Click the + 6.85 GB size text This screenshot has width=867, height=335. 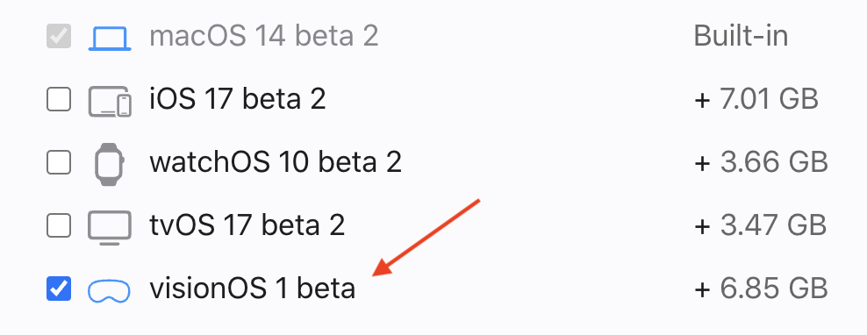coord(760,289)
